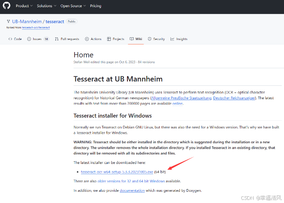Viewport: 284px width, 203px height.
Task: Switch to the Issues tab
Action: click(x=38, y=39)
